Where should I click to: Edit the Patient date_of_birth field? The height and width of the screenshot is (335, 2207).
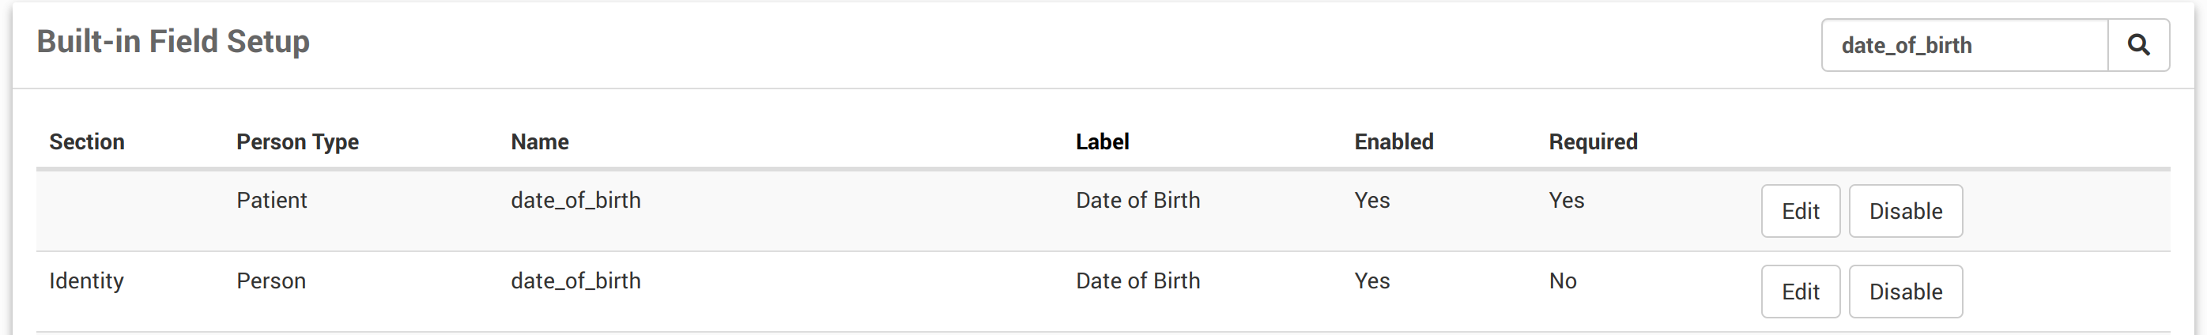pyautogui.click(x=1799, y=211)
